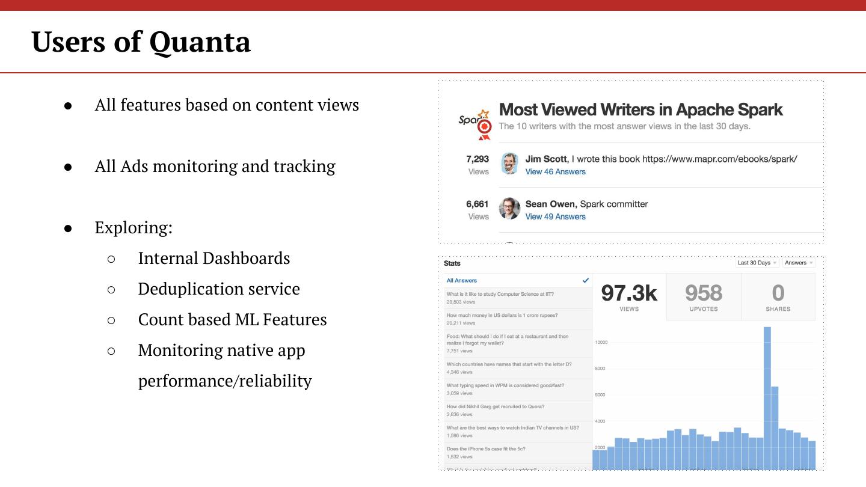Click the checkmark beside All Answers
This screenshot has width=866, height=487.
click(586, 280)
